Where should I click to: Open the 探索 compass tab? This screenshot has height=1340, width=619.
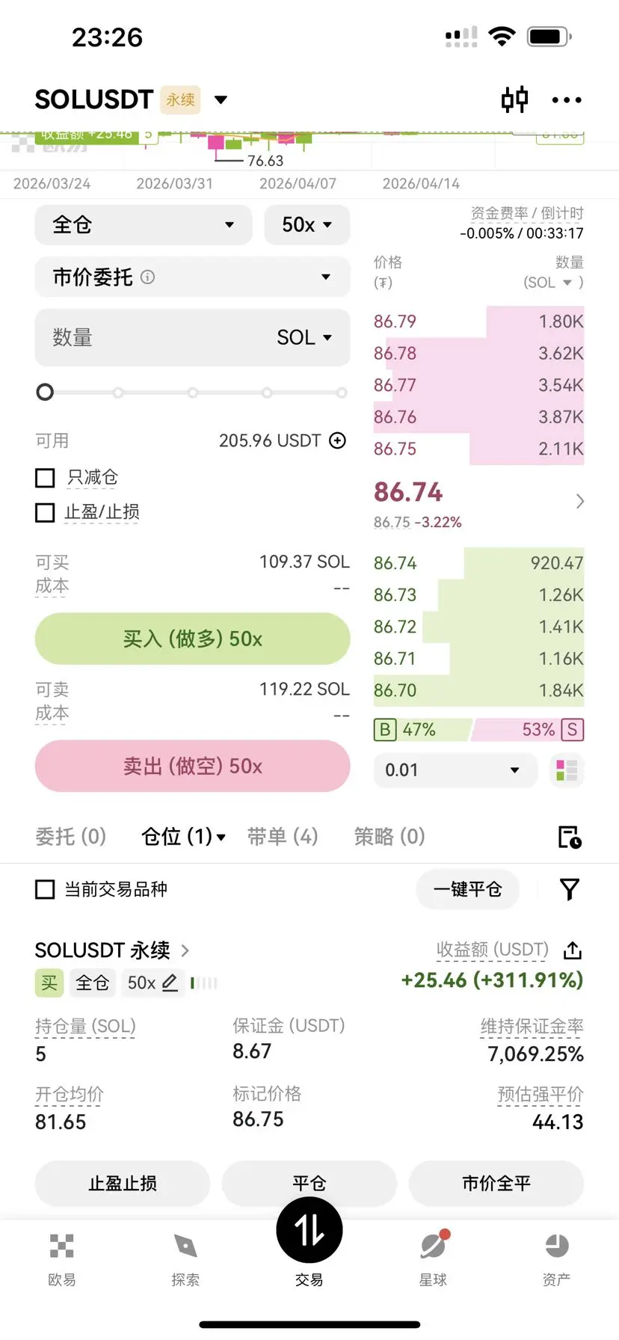(x=185, y=1260)
